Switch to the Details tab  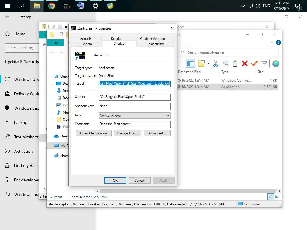115,39
